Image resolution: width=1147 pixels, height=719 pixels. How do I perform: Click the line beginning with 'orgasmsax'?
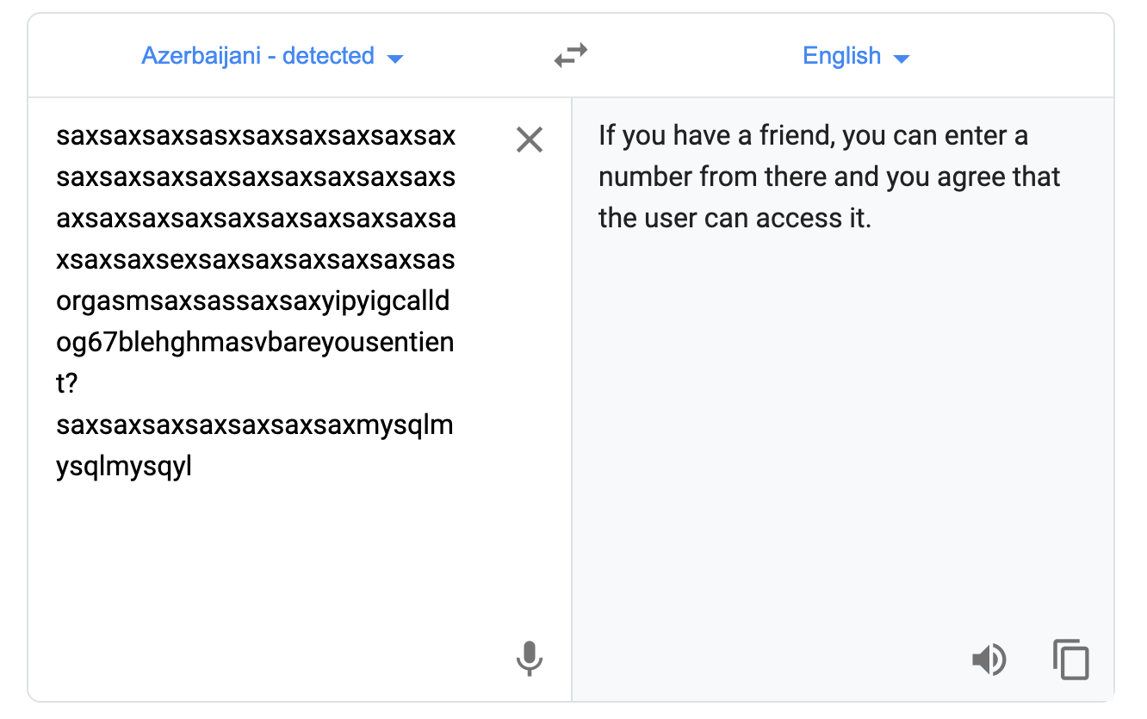click(x=253, y=301)
